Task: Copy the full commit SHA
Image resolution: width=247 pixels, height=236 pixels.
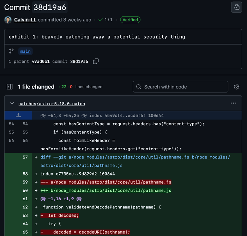Action: click(96, 61)
